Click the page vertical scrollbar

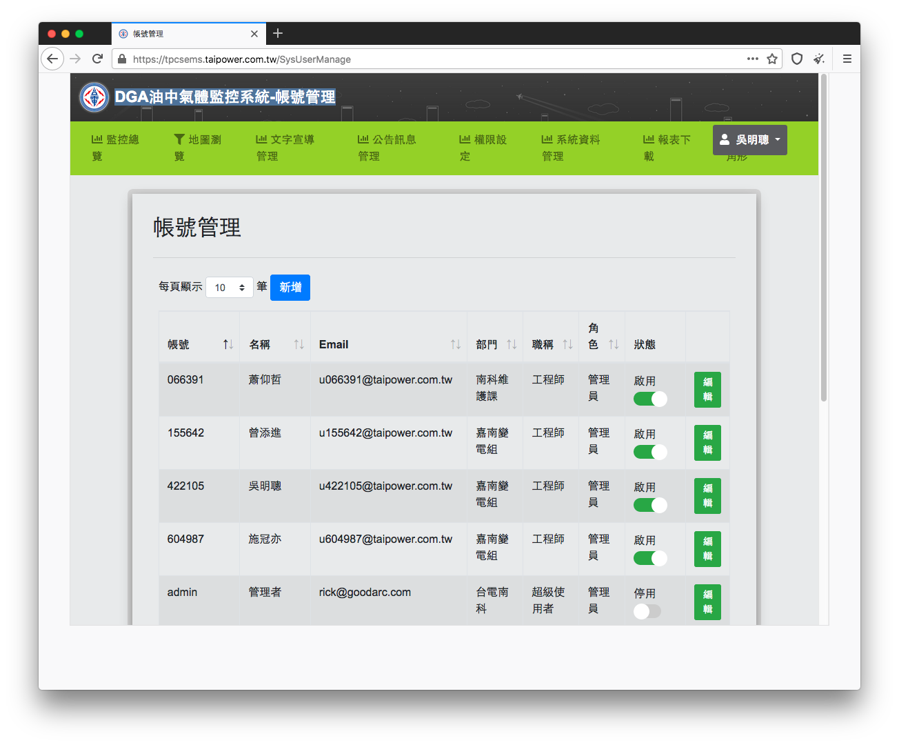tap(824, 238)
